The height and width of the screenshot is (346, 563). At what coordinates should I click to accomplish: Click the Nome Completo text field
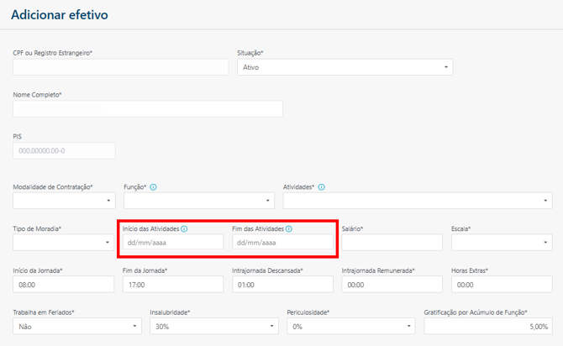(x=148, y=108)
